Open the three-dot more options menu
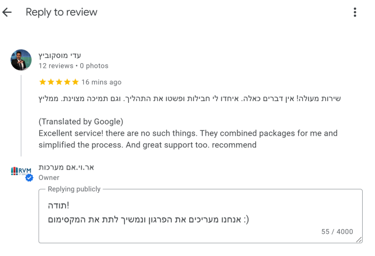Image resolution: width=375 pixels, height=256 pixels. pyautogui.click(x=354, y=12)
